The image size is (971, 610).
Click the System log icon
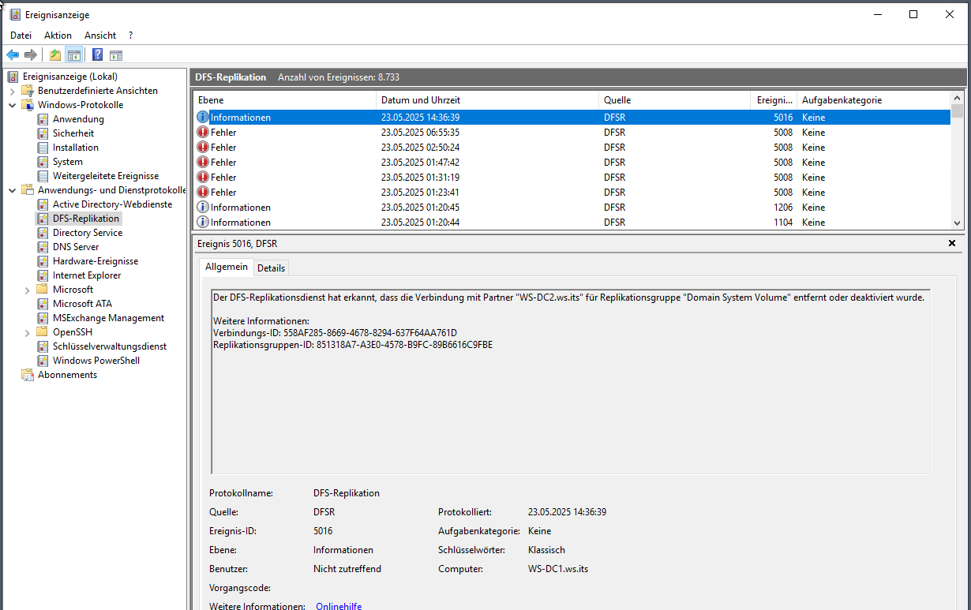coord(43,162)
